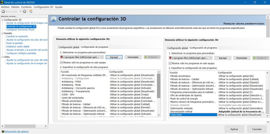Click the forward arrow icon in toolbar
This screenshot has width=270, height=134.
(24, 11)
